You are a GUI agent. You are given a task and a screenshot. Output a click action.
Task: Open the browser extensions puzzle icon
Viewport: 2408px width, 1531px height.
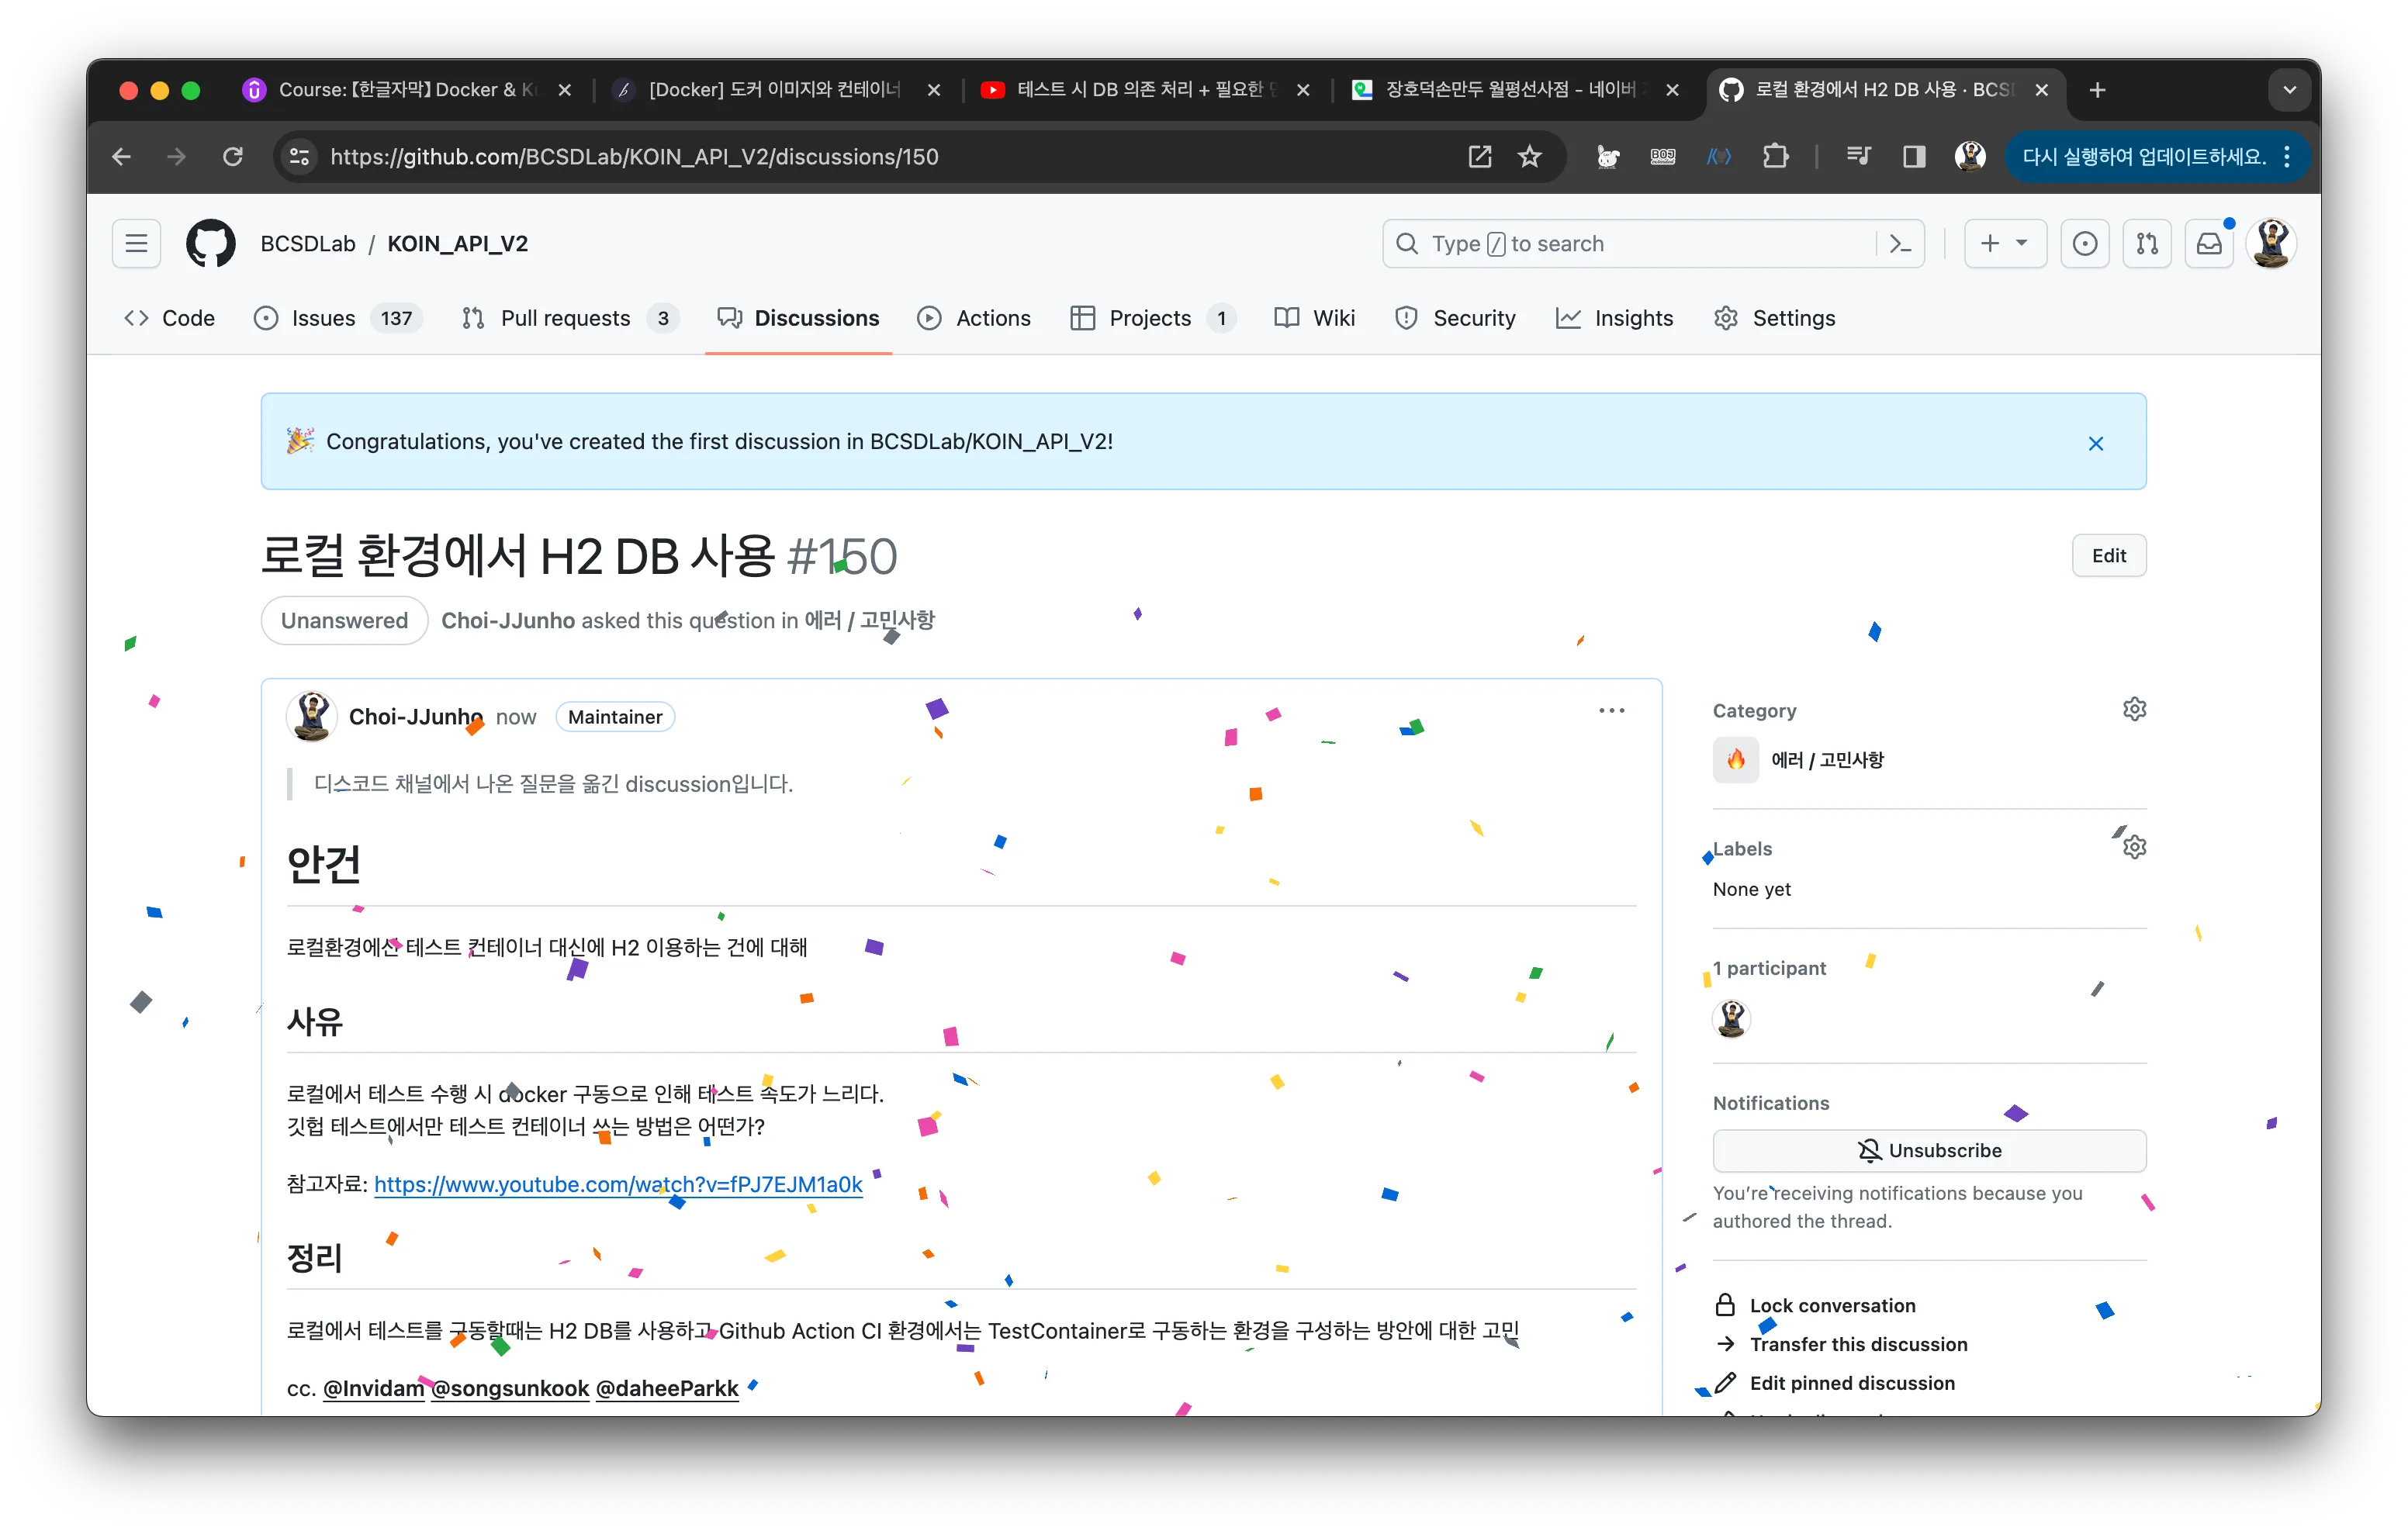(x=1775, y=157)
